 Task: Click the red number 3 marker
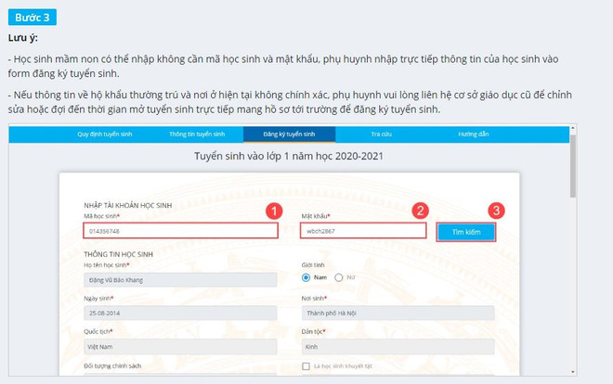[498, 211]
